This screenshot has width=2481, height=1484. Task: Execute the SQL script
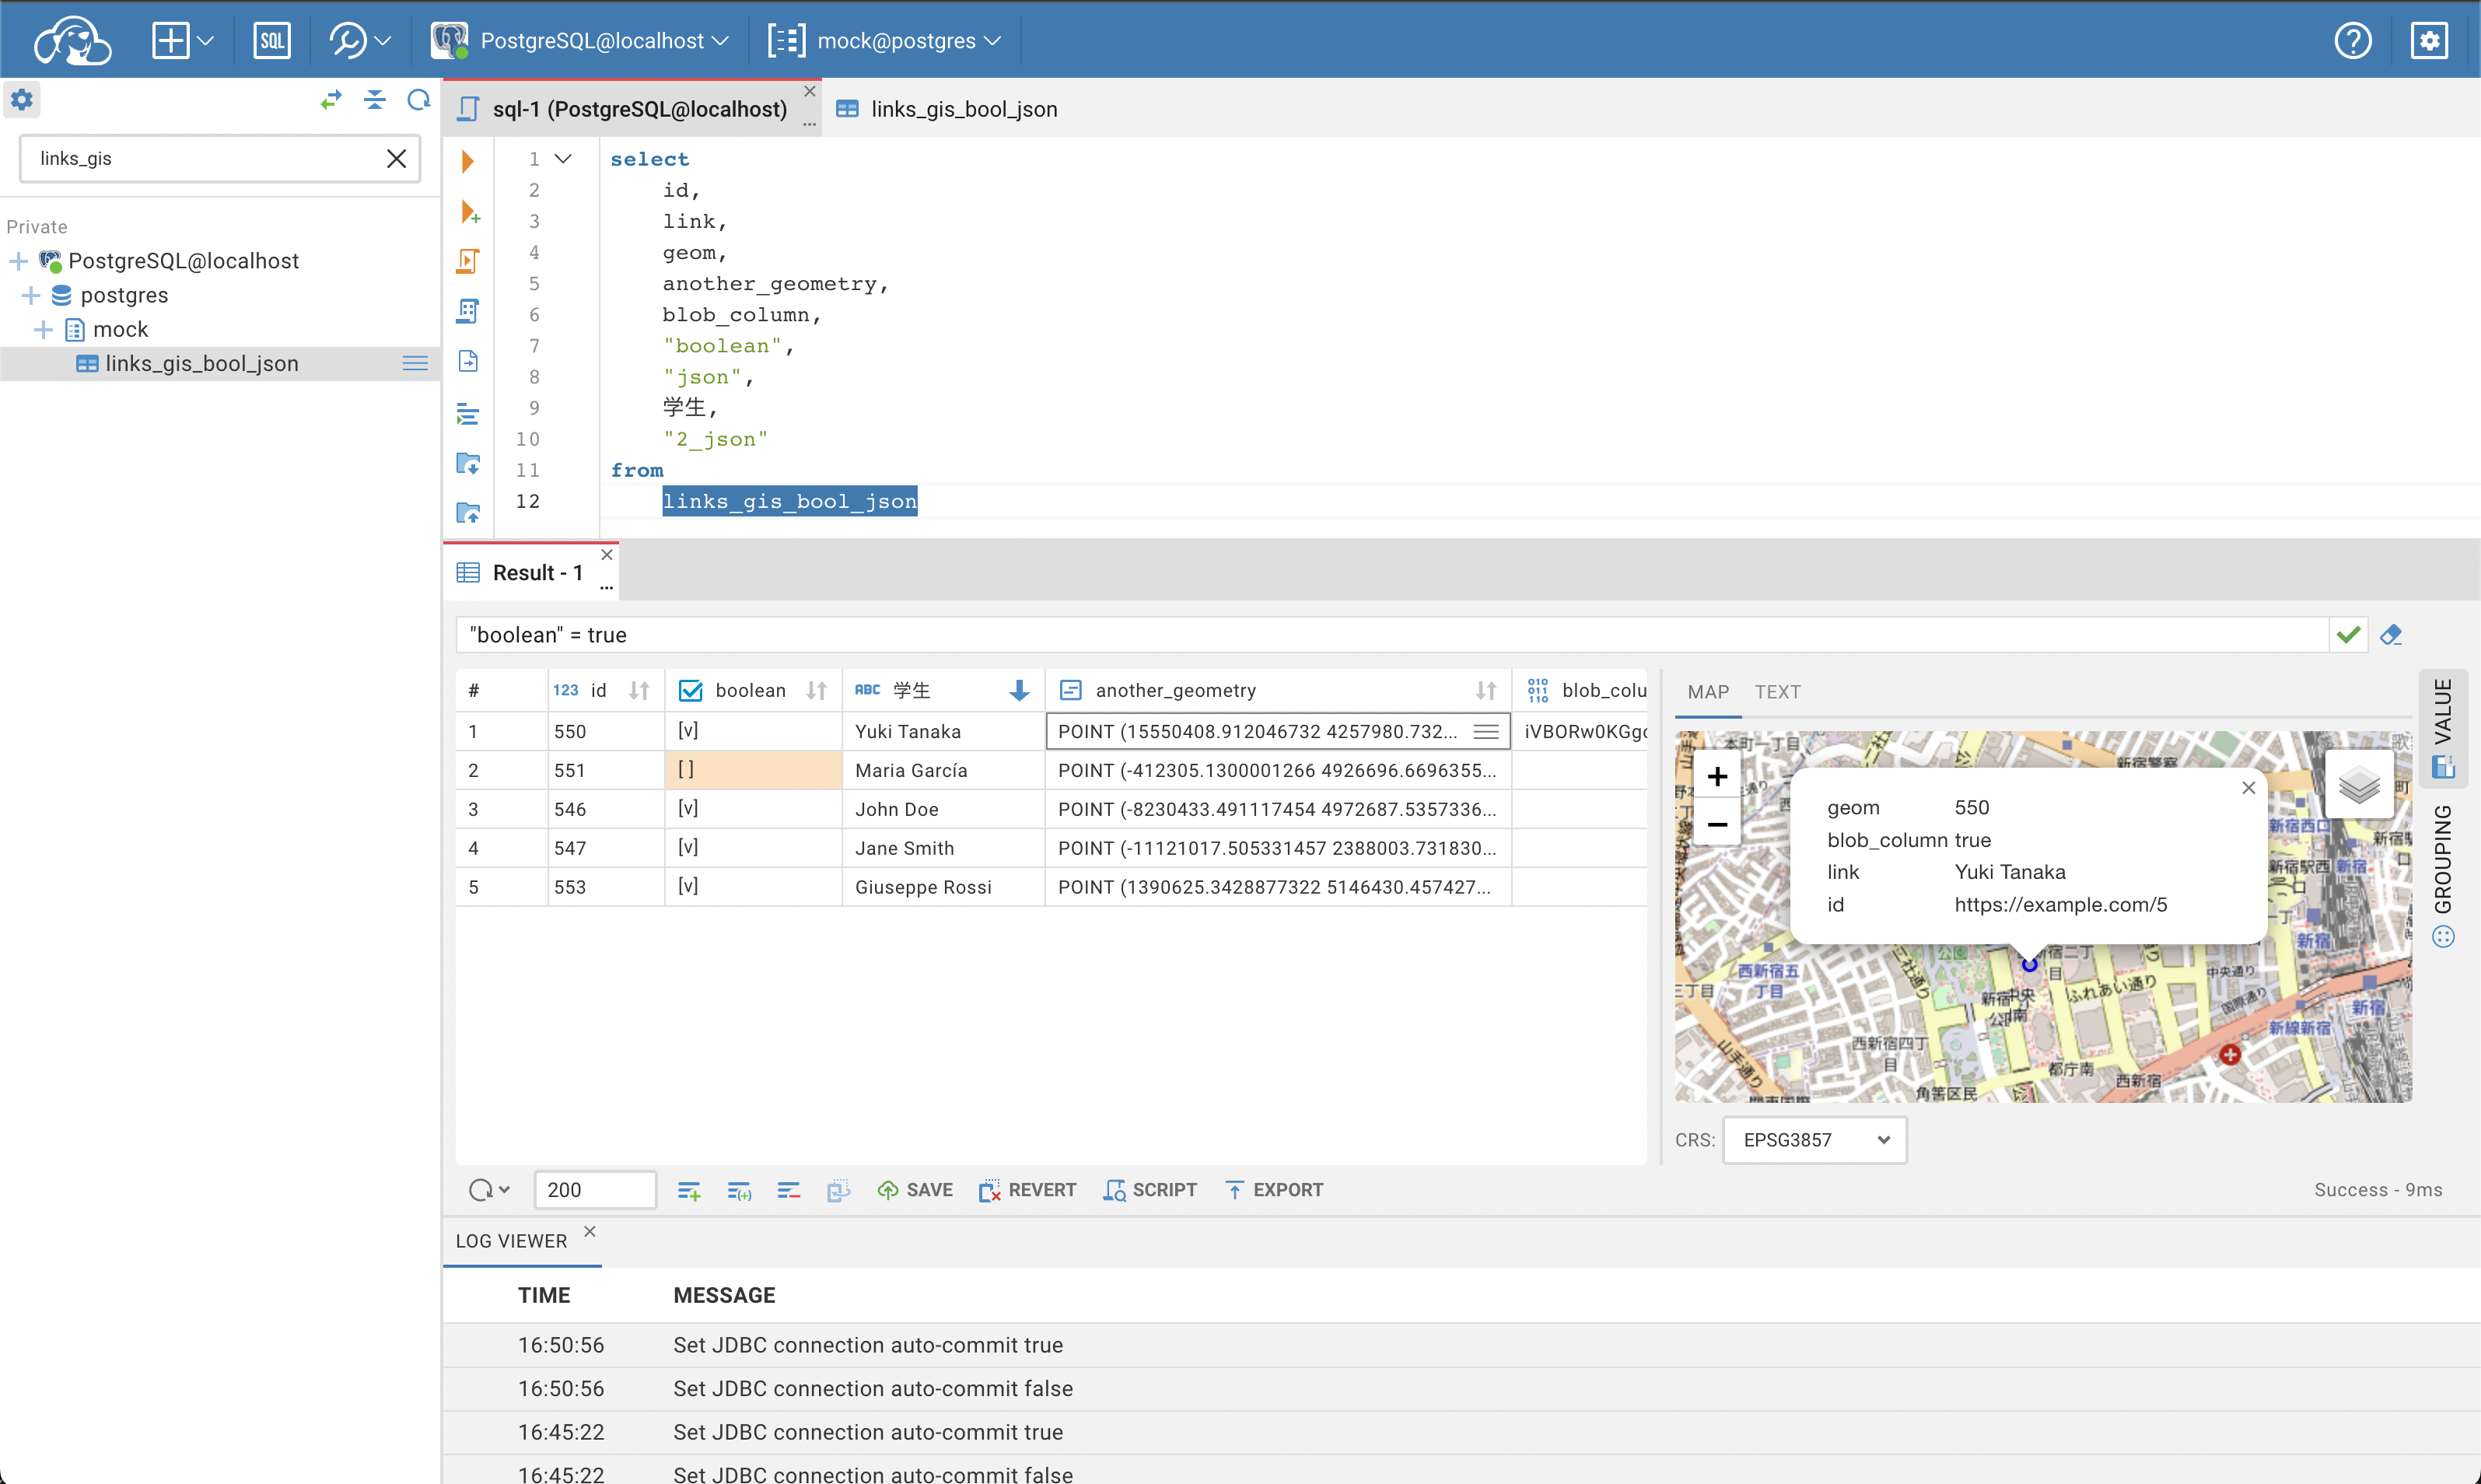(468, 260)
